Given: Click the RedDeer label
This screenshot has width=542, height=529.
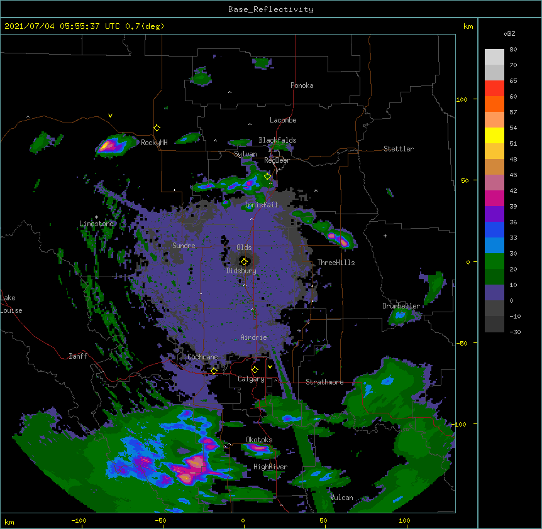Looking at the screenshot, I should click(277, 160).
